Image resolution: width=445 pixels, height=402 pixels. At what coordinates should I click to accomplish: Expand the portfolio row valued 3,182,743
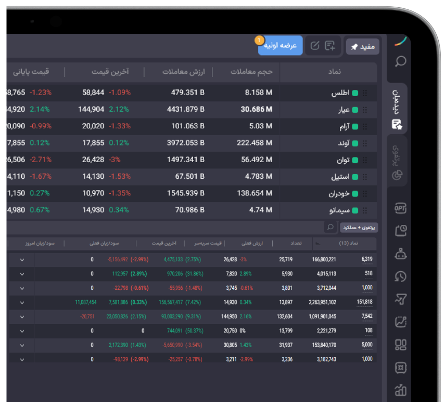pyautogui.click(x=22, y=359)
